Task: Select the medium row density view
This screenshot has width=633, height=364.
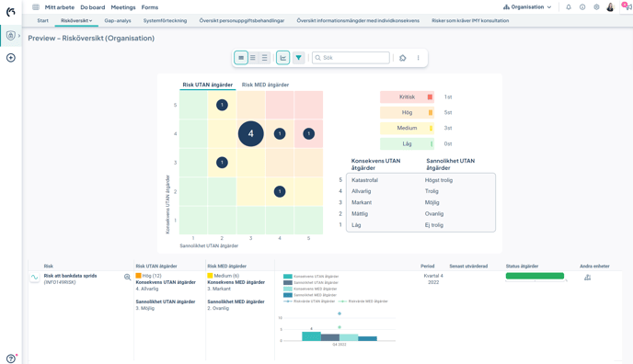Action: (x=253, y=58)
